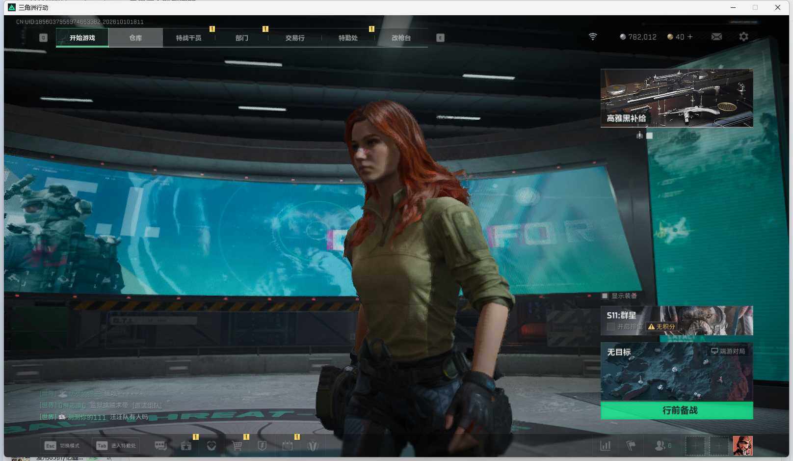Select the second square banner carousel indicator
793x461 pixels.
click(649, 136)
